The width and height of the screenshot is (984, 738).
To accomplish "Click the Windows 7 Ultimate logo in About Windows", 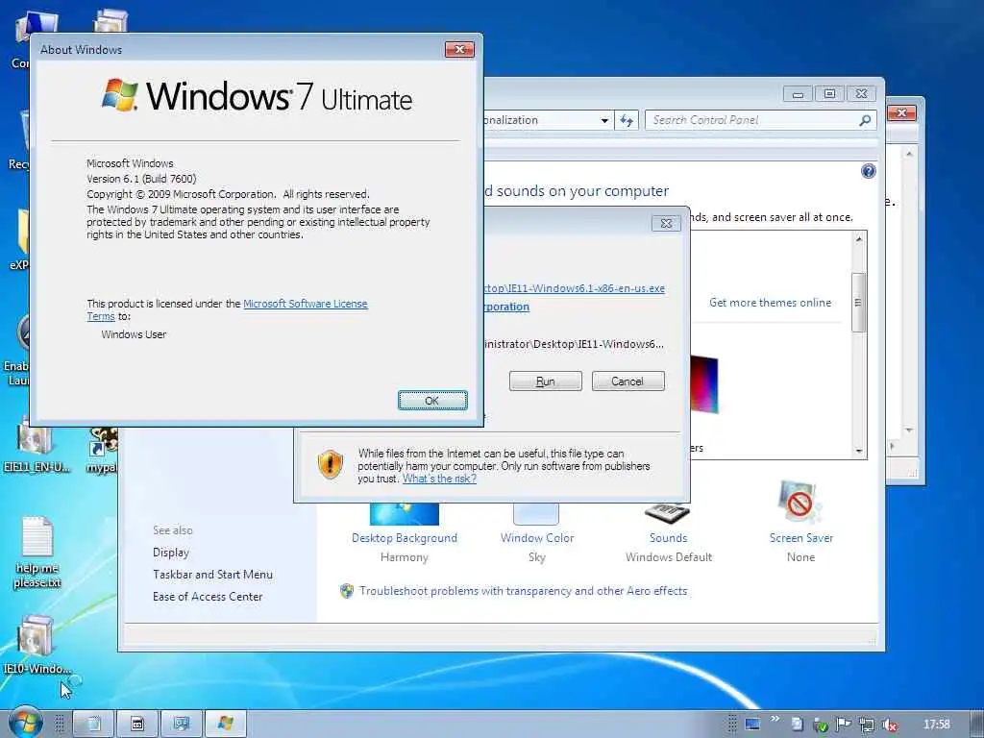I will point(258,96).
